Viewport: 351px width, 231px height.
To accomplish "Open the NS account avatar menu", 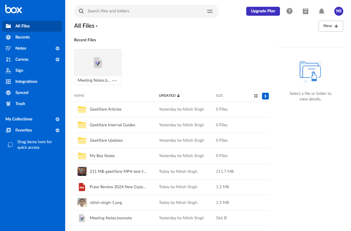I will pos(339,11).
